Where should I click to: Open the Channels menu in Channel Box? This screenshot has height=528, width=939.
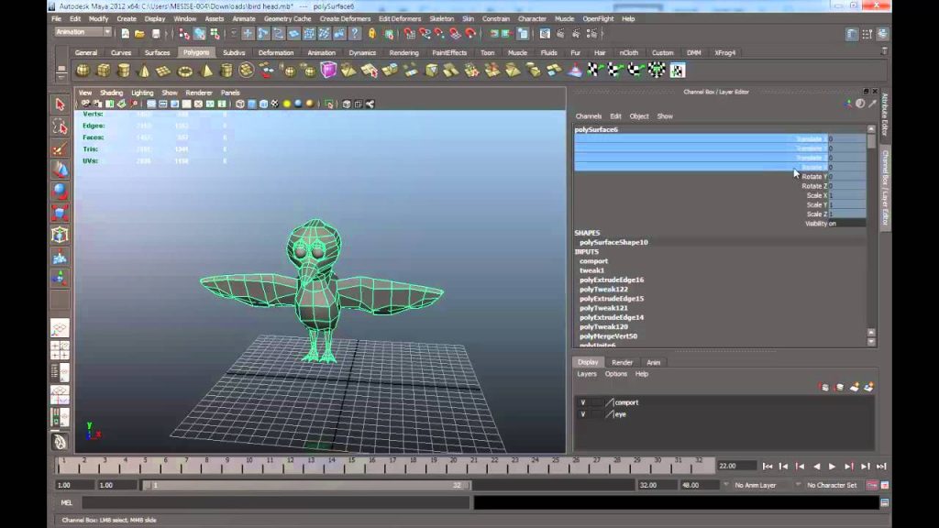[x=588, y=116]
